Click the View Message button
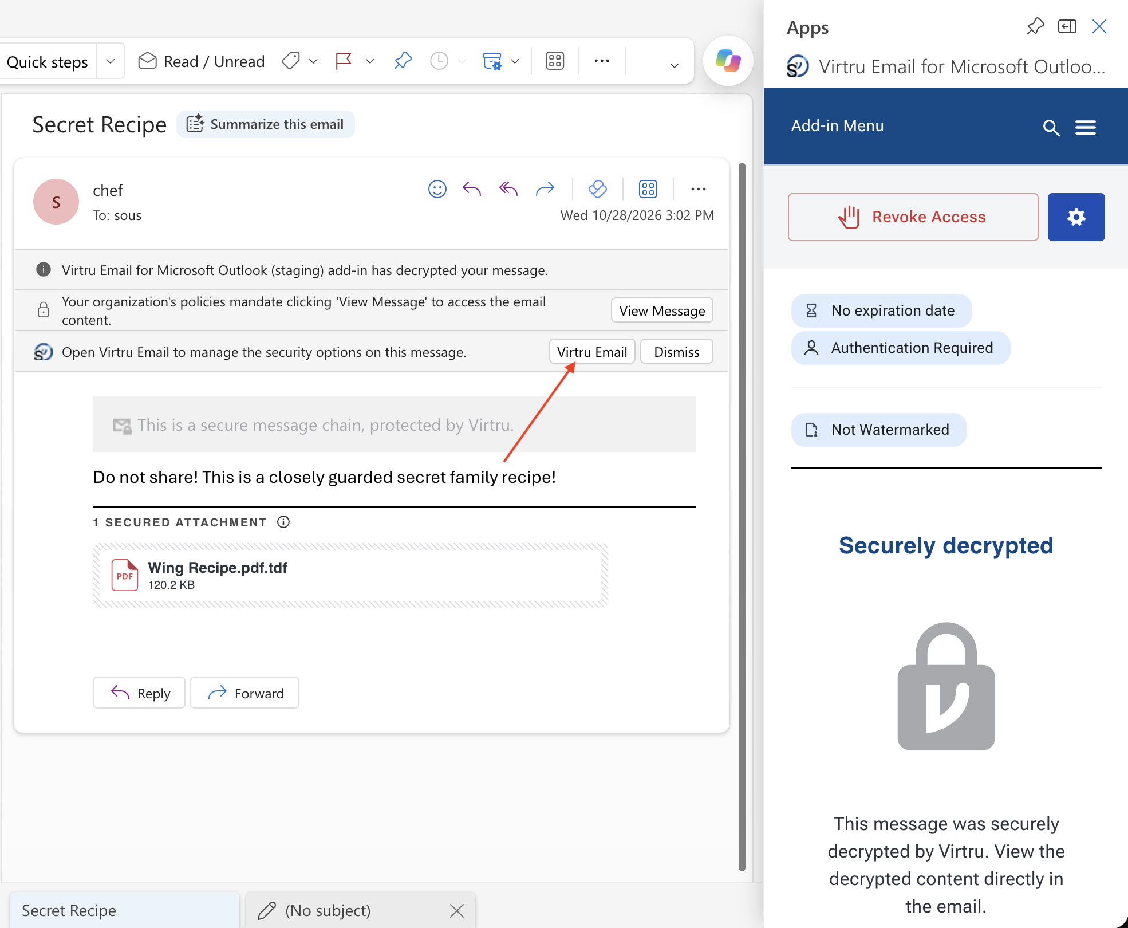Image resolution: width=1128 pixels, height=928 pixels. point(662,310)
